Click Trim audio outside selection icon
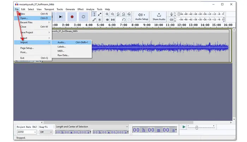This screenshot has height=142, width=247. pos(107,20)
